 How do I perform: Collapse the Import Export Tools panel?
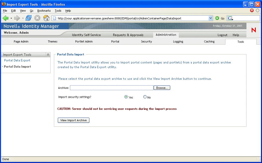pyautogui.click(x=48, y=55)
